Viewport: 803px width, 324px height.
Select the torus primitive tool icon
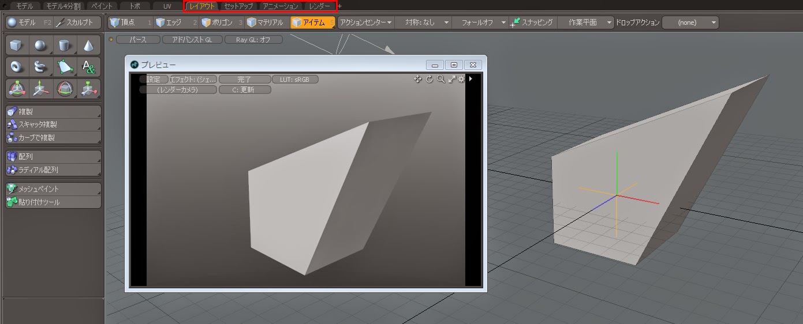[17, 67]
